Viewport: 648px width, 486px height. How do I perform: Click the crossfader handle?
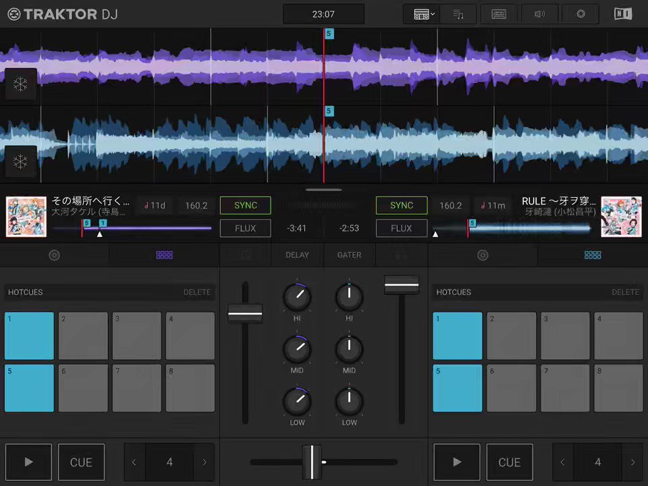click(312, 462)
